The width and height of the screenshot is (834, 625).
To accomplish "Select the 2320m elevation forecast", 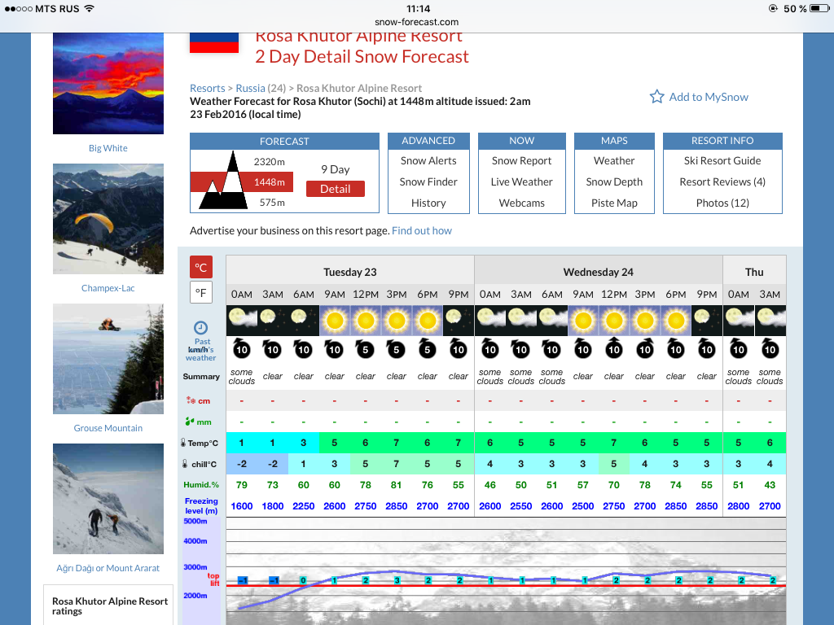I will 269,162.
